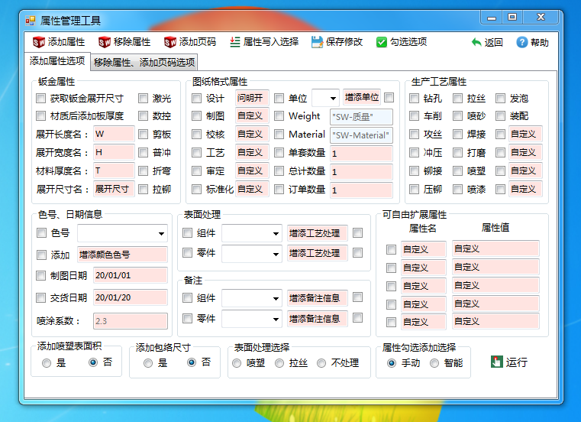Viewport: 581px width, 422px height.
Task: Click 零件 增添备注信息 field
Action: [x=318, y=319]
